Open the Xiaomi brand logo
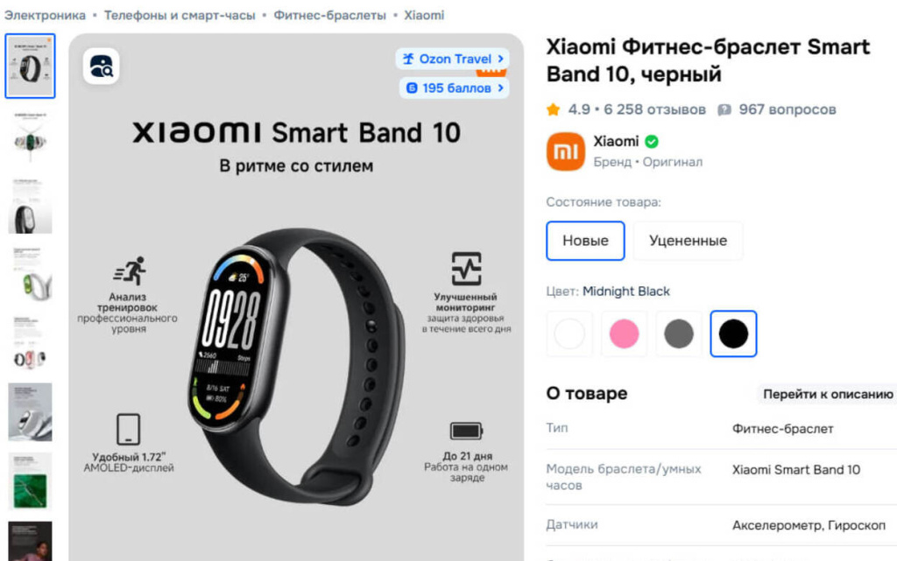The width and height of the screenshot is (897, 561). 565,151
